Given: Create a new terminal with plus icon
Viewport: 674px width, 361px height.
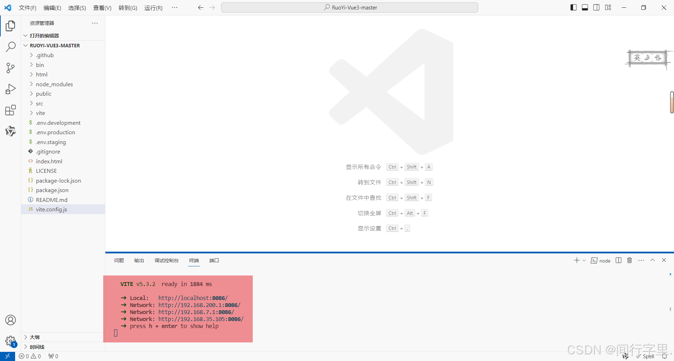Looking at the screenshot, I should point(577,260).
